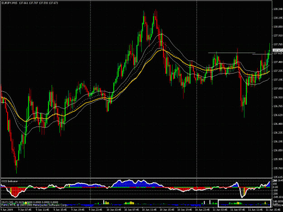The height and width of the screenshot is (212, 283).
Task: Click the -100 oscillator scale value
Action: (275, 190)
